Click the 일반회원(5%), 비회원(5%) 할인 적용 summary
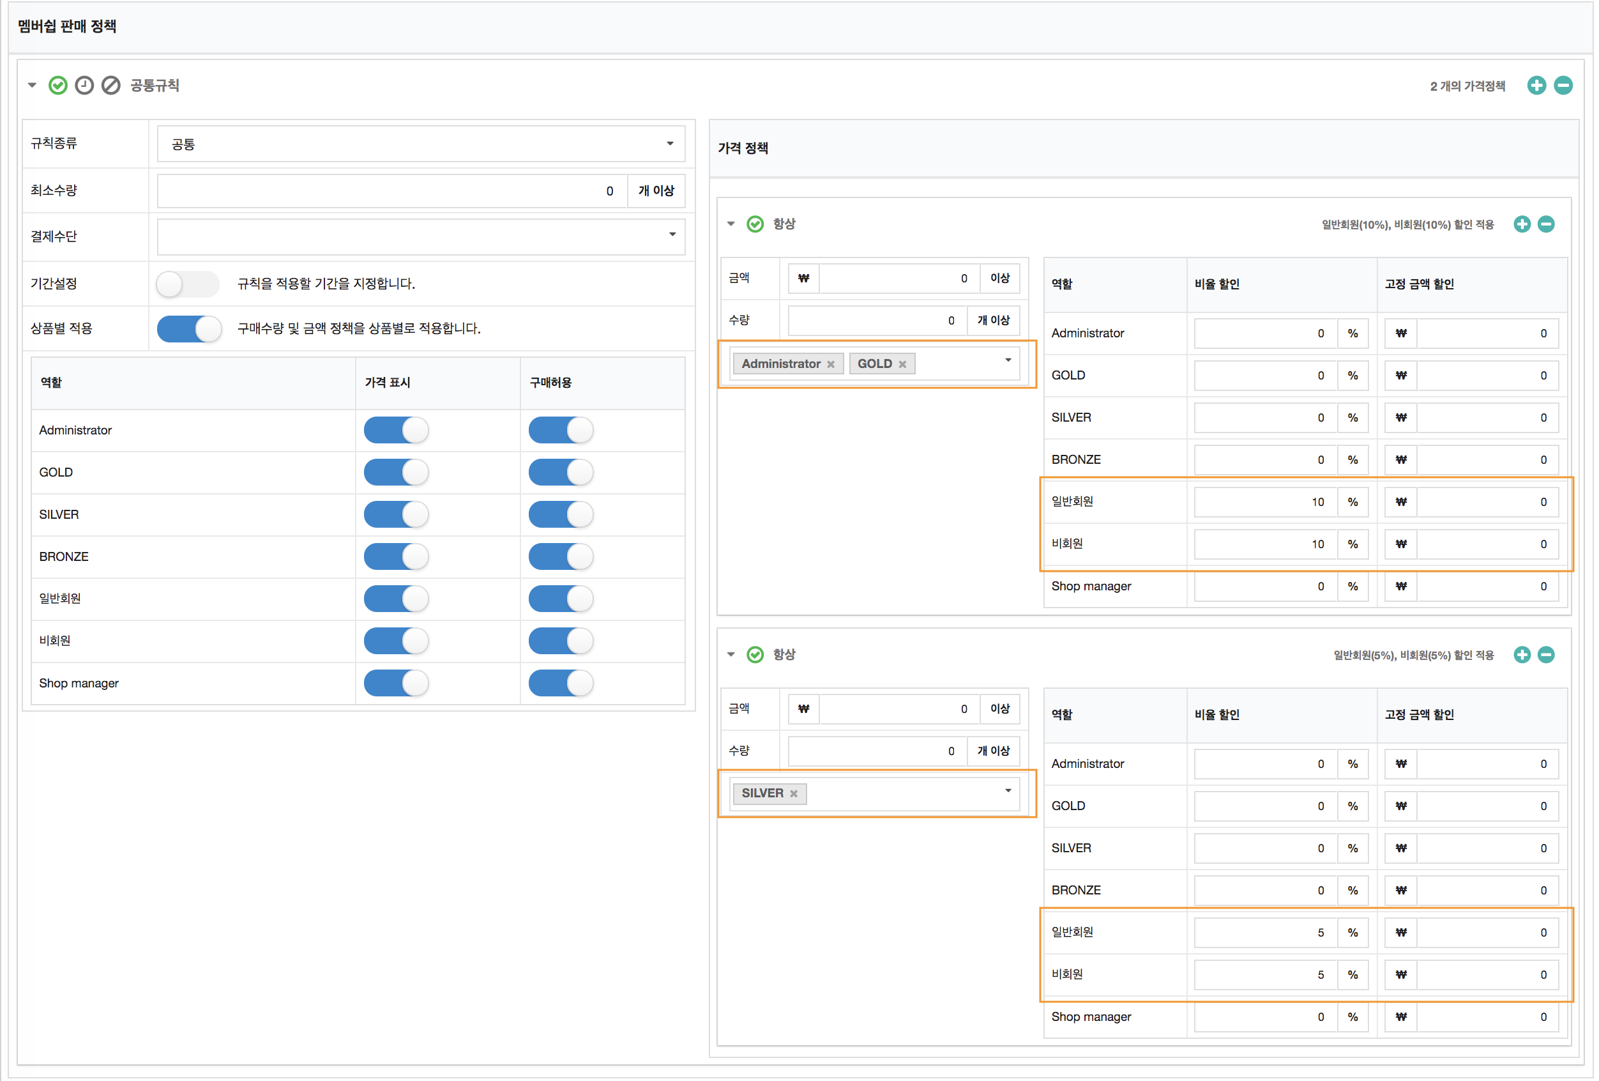 point(1413,655)
